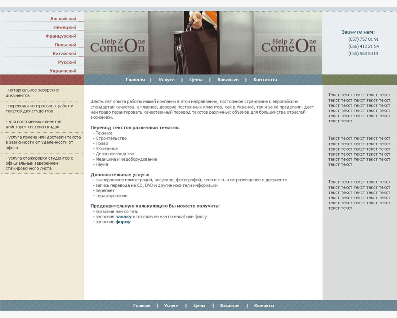Go to Главная in footer navigation
Viewport: 397px width, 318px height.
pos(142,306)
